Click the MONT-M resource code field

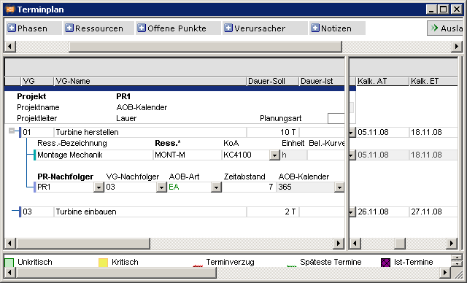click(x=188, y=155)
